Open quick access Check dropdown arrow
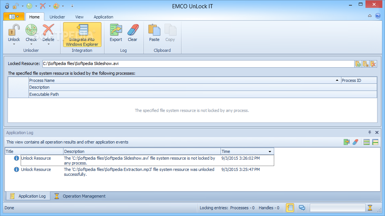Viewport: 385px width, 216px height. point(36,6)
